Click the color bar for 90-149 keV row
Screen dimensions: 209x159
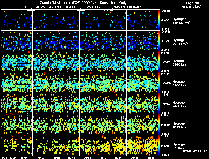(x=159, y=41)
